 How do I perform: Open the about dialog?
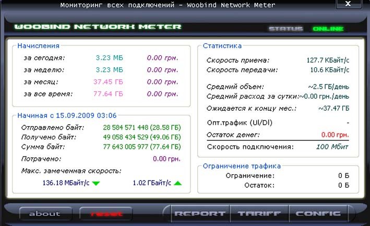(45, 213)
